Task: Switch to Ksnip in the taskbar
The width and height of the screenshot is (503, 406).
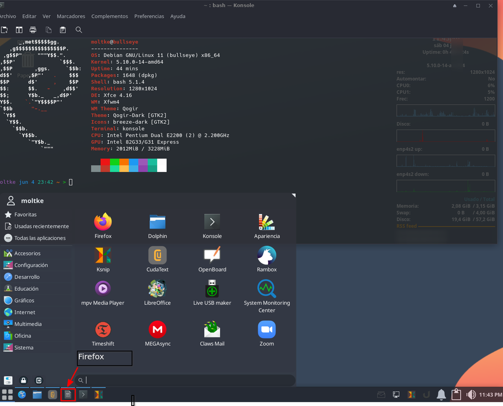Action: pos(99,394)
